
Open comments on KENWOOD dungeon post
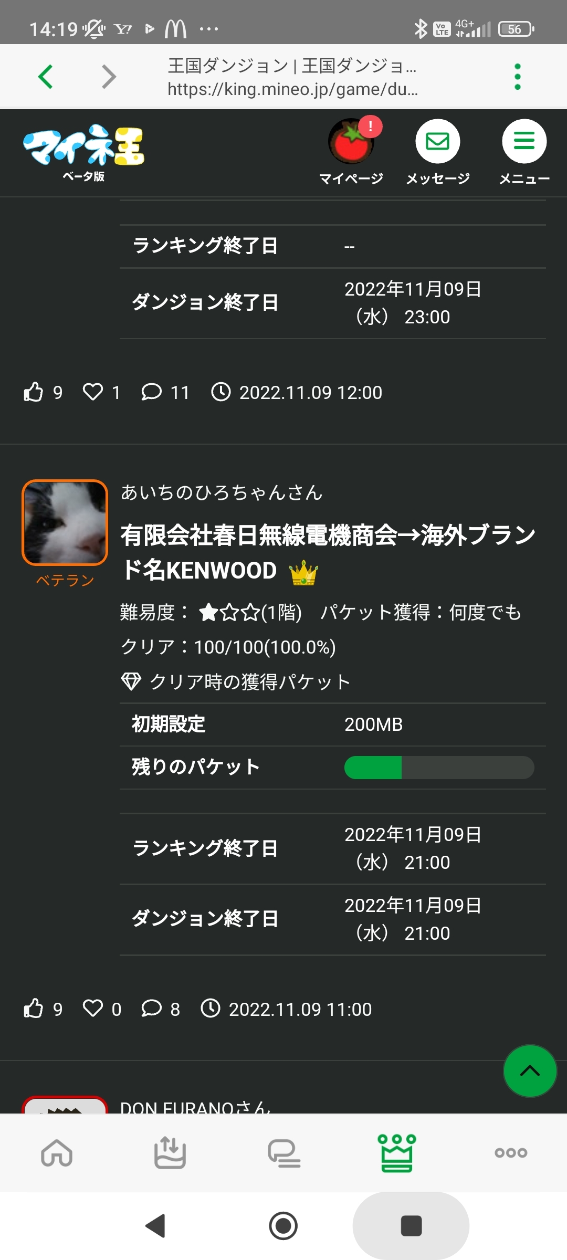(x=152, y=1009)
